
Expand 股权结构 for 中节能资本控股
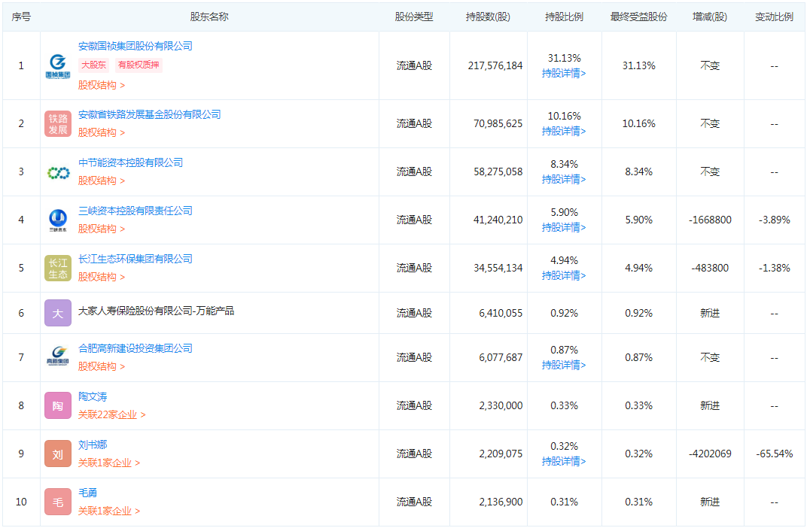coord(101,181)
